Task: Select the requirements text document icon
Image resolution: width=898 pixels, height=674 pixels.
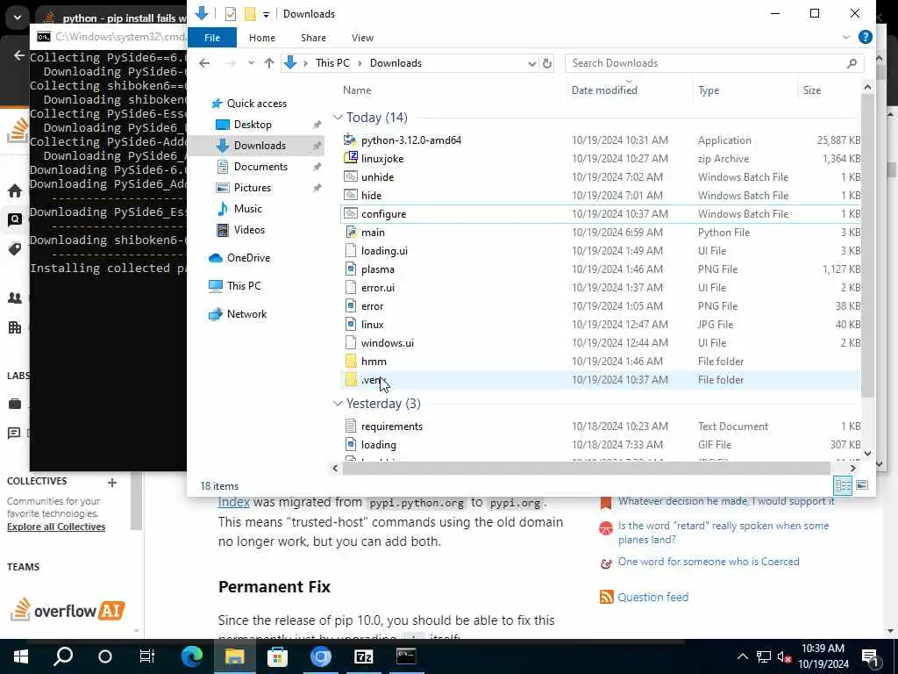Action: coord(350,426)
